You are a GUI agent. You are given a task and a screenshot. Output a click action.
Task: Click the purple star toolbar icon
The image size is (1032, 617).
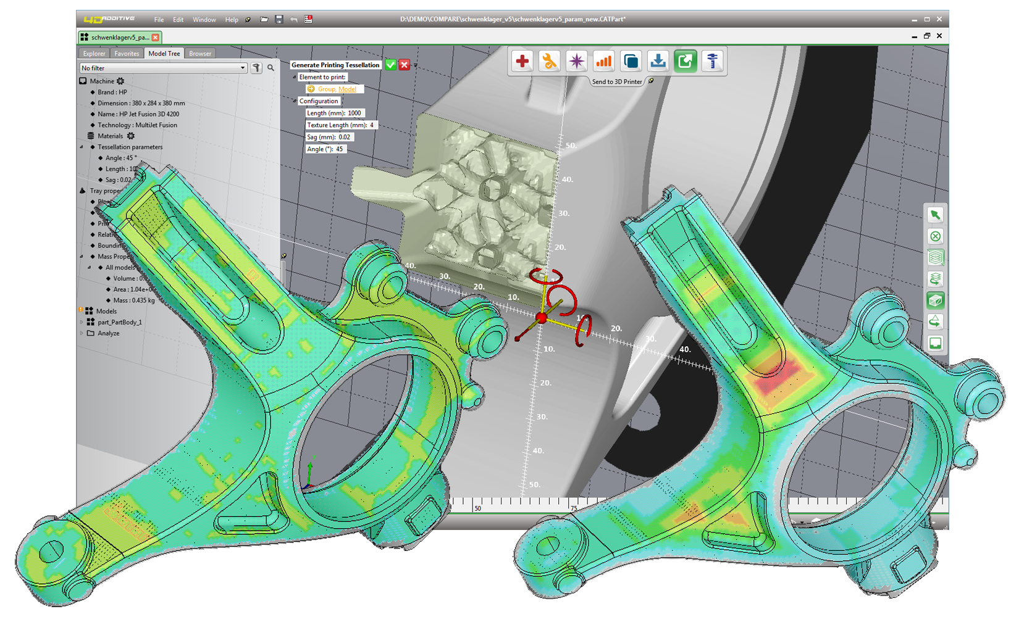click(576, 61)
